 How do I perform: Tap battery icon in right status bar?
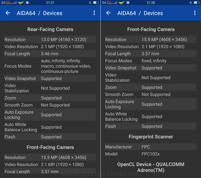(x=197, y=3)
